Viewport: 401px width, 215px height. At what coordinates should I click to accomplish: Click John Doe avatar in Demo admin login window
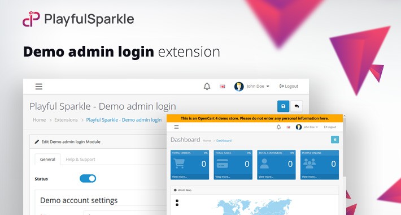(x=239, y=87)
